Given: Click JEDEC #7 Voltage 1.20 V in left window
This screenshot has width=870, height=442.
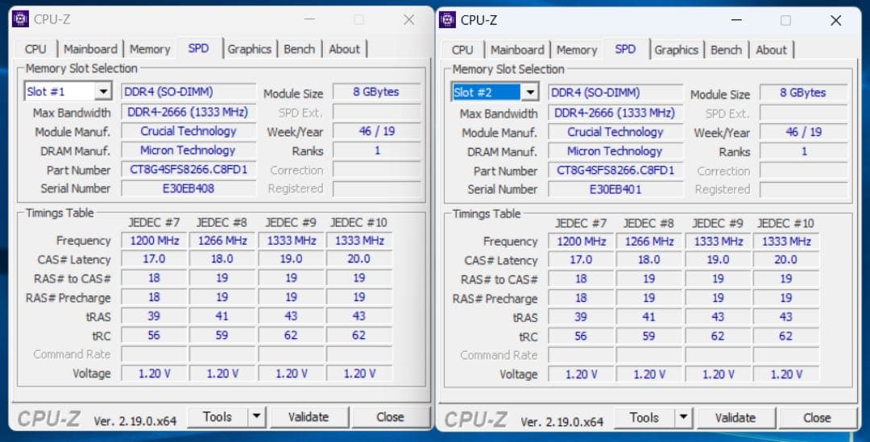Looking at the screenshot, I should pyautogui.click(x=154, y=374).
